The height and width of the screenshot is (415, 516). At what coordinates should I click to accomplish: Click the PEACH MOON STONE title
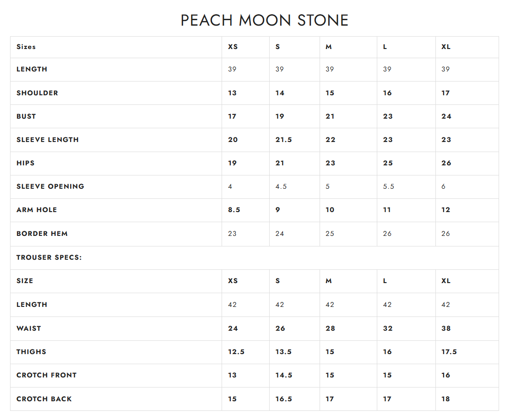tap(264, 21)
